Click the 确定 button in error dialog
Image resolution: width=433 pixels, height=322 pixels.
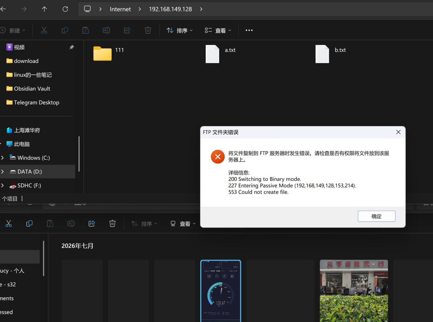[377, 216]
